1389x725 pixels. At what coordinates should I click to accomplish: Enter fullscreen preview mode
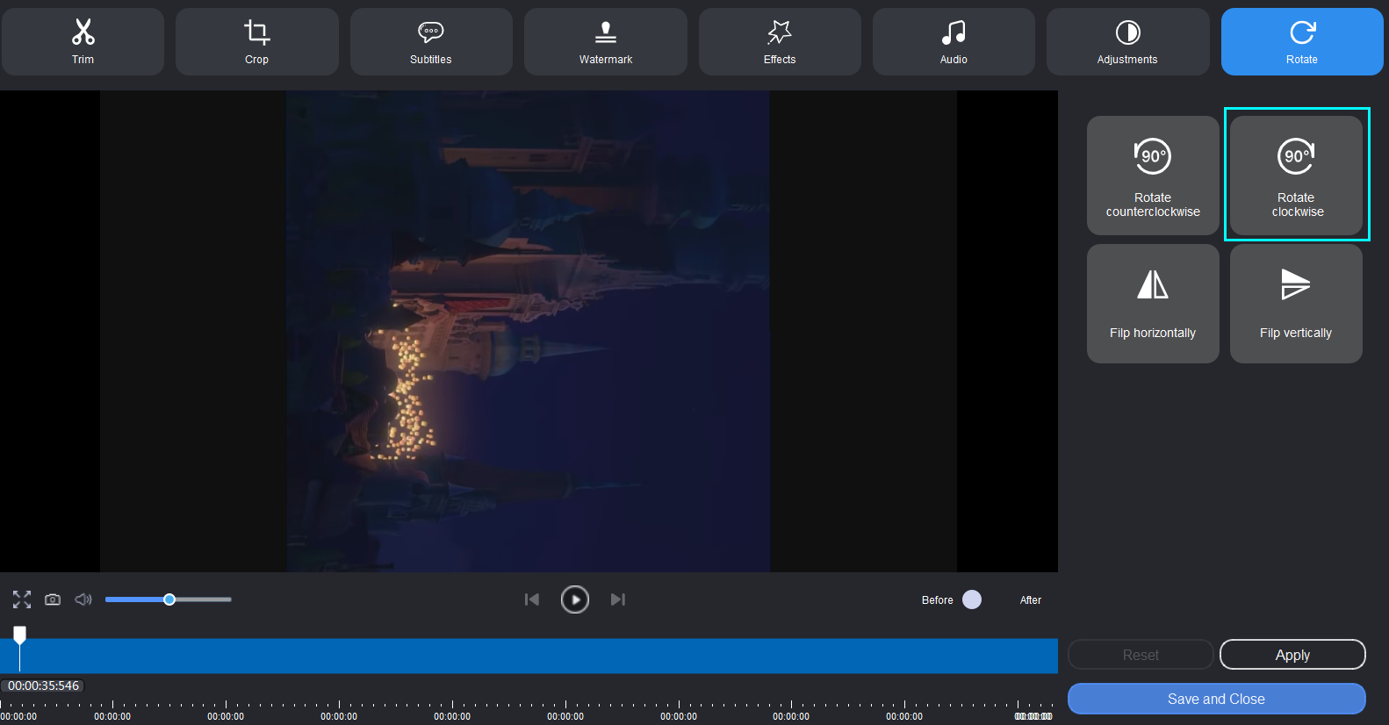click(22, 599)
